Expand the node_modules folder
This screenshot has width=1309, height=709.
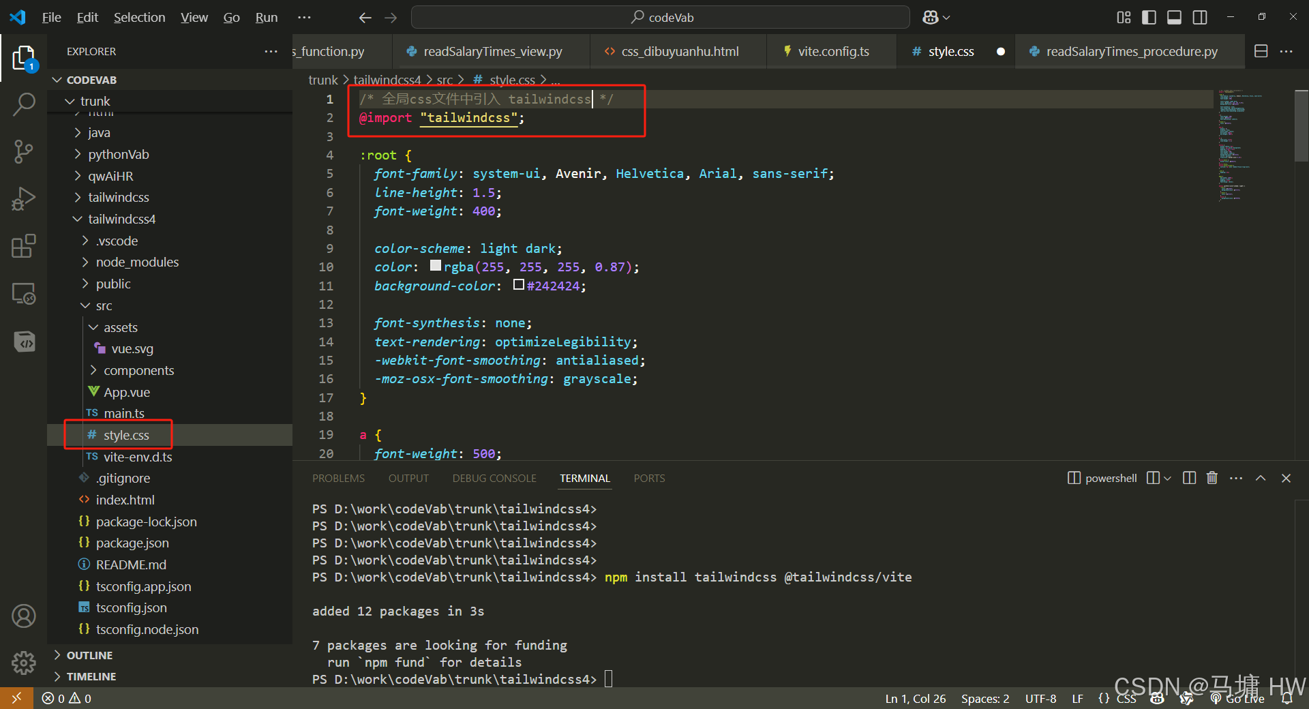137,262
